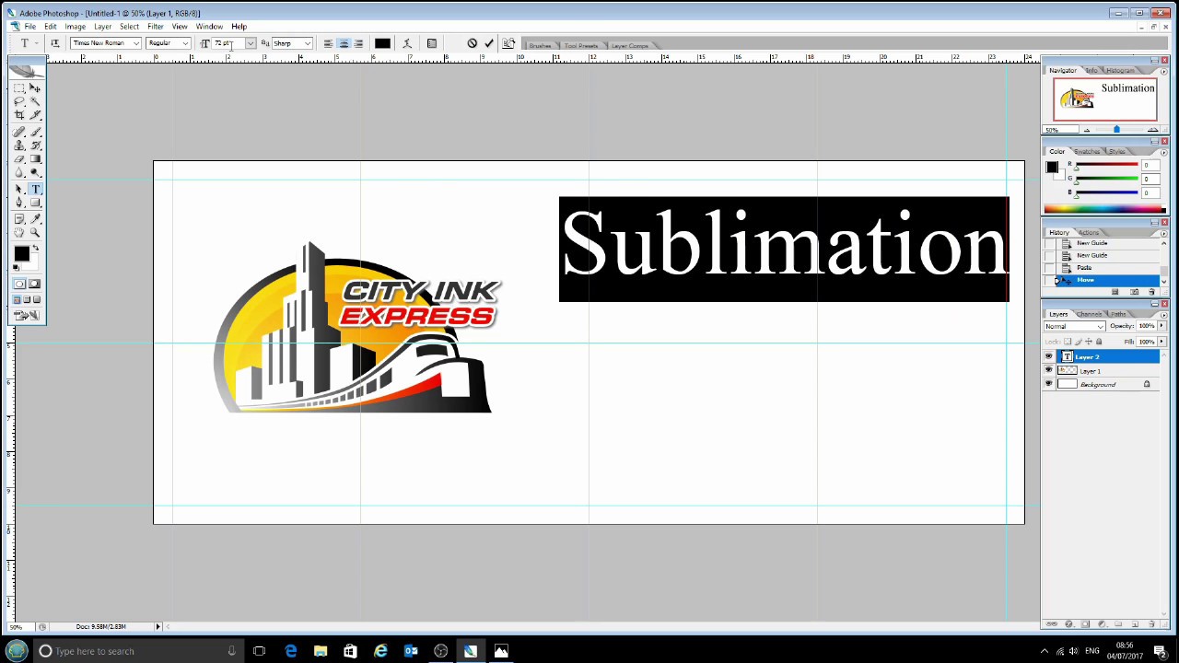This screenshot has width=1179, height=663.
Task: Select the Zoom tool
Action: click(x=35, y=232)
